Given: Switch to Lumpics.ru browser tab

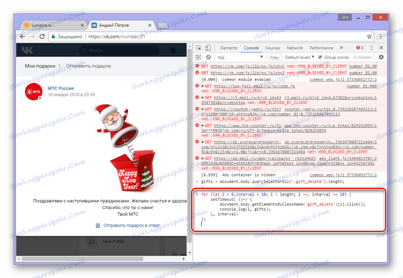Looking at the screenshot, I should pyautogui.click(x=53, y=25).
